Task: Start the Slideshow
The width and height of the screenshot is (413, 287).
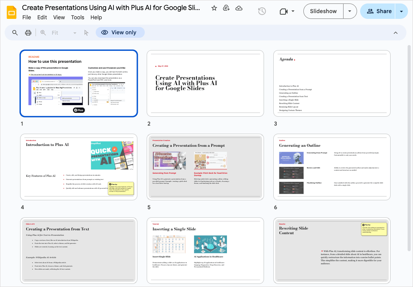Action: pyautogui.click(x=323, y=11)
